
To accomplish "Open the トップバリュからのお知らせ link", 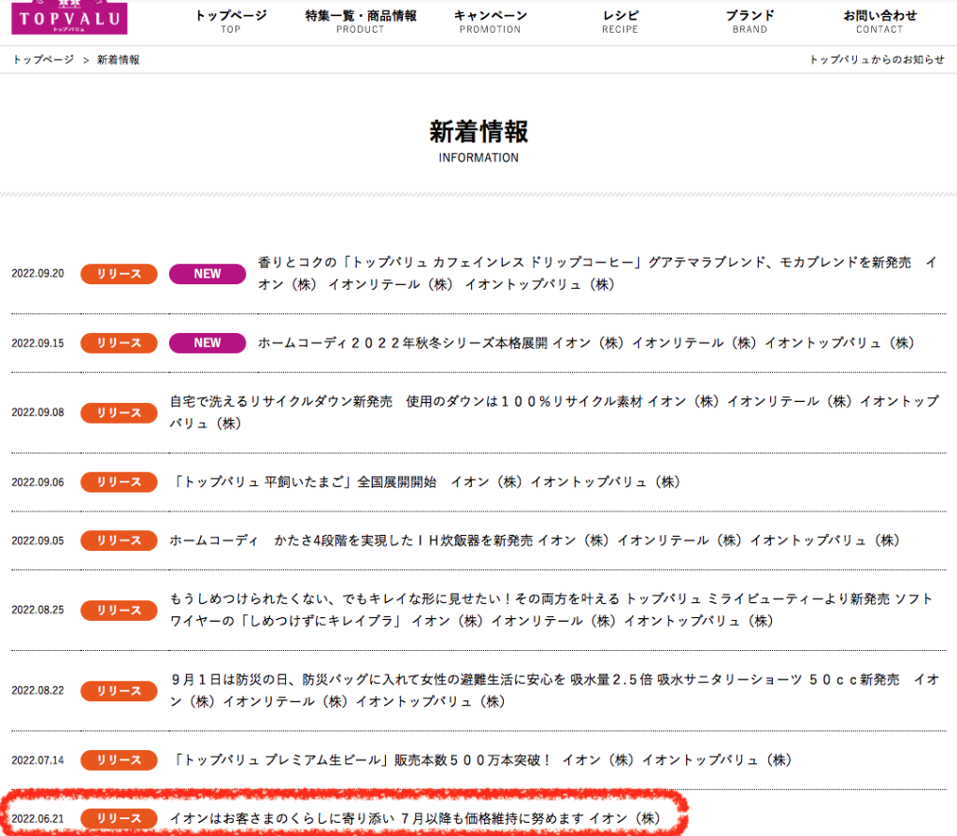I will click(877, 59).
